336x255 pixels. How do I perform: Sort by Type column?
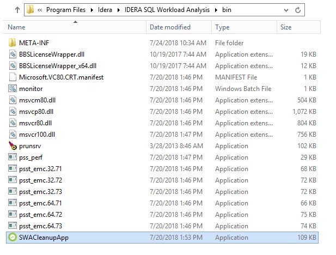point(245,27)
